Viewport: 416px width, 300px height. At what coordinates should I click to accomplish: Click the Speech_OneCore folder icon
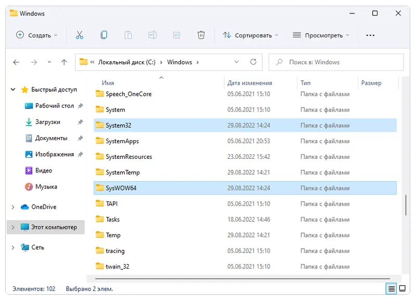click(x=100, y=93)
